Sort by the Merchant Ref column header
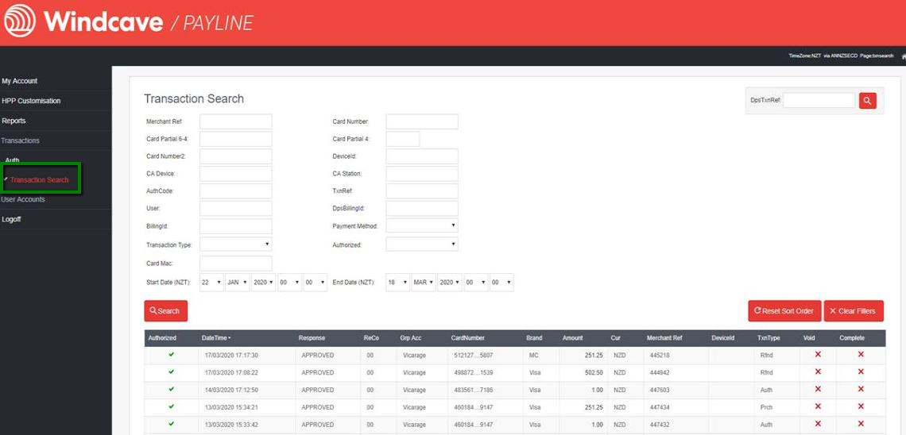The height and width of the screenshot is (435, 906). click(664, 338)
